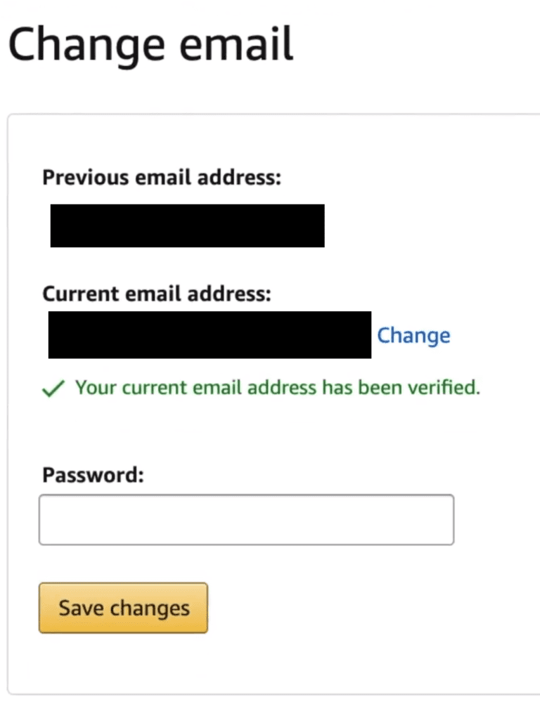
Task: Click the Save changes yellow button
Action: tap(122, 607)
